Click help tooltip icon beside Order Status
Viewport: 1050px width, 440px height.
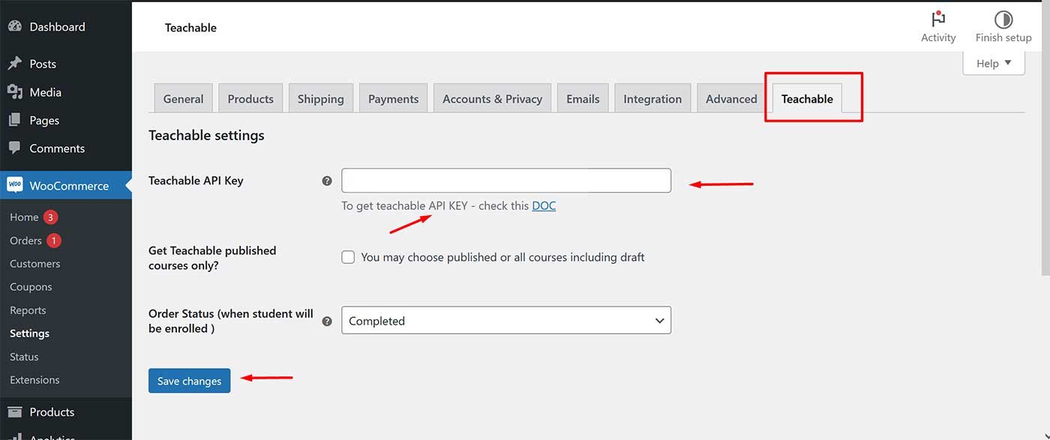pos(327,321)
